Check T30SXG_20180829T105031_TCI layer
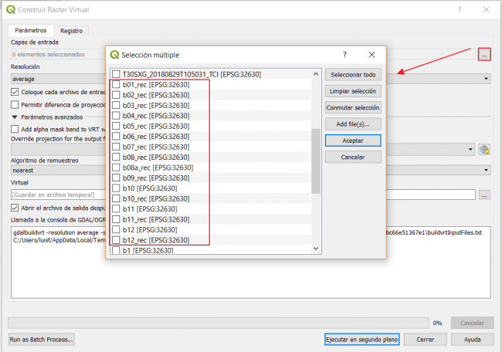Image resolution: width=502 pixels, height=352 pixels. click(116, 74)
